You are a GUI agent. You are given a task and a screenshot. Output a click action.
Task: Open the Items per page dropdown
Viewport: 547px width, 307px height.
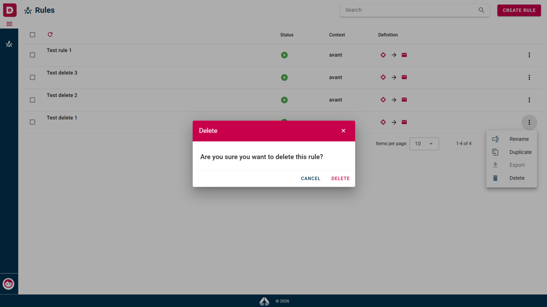click(x=424, y=144)
